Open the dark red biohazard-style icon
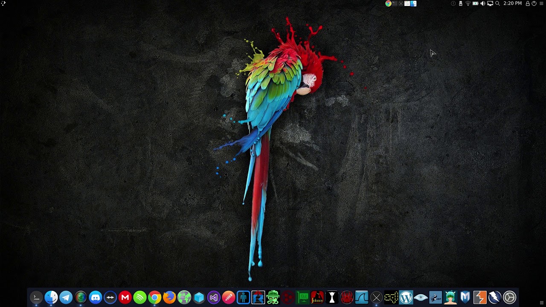 288,297
